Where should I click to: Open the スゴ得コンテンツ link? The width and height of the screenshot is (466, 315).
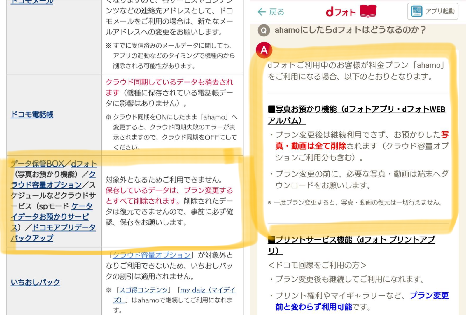click(x=144, y=290)
